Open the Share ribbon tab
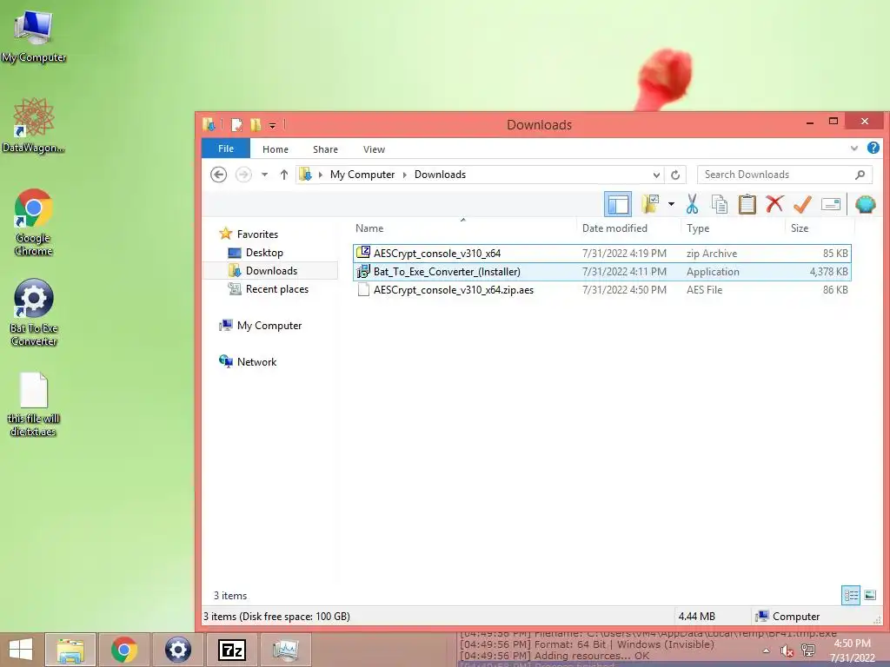The image size is (890, 667). [325, 149]
